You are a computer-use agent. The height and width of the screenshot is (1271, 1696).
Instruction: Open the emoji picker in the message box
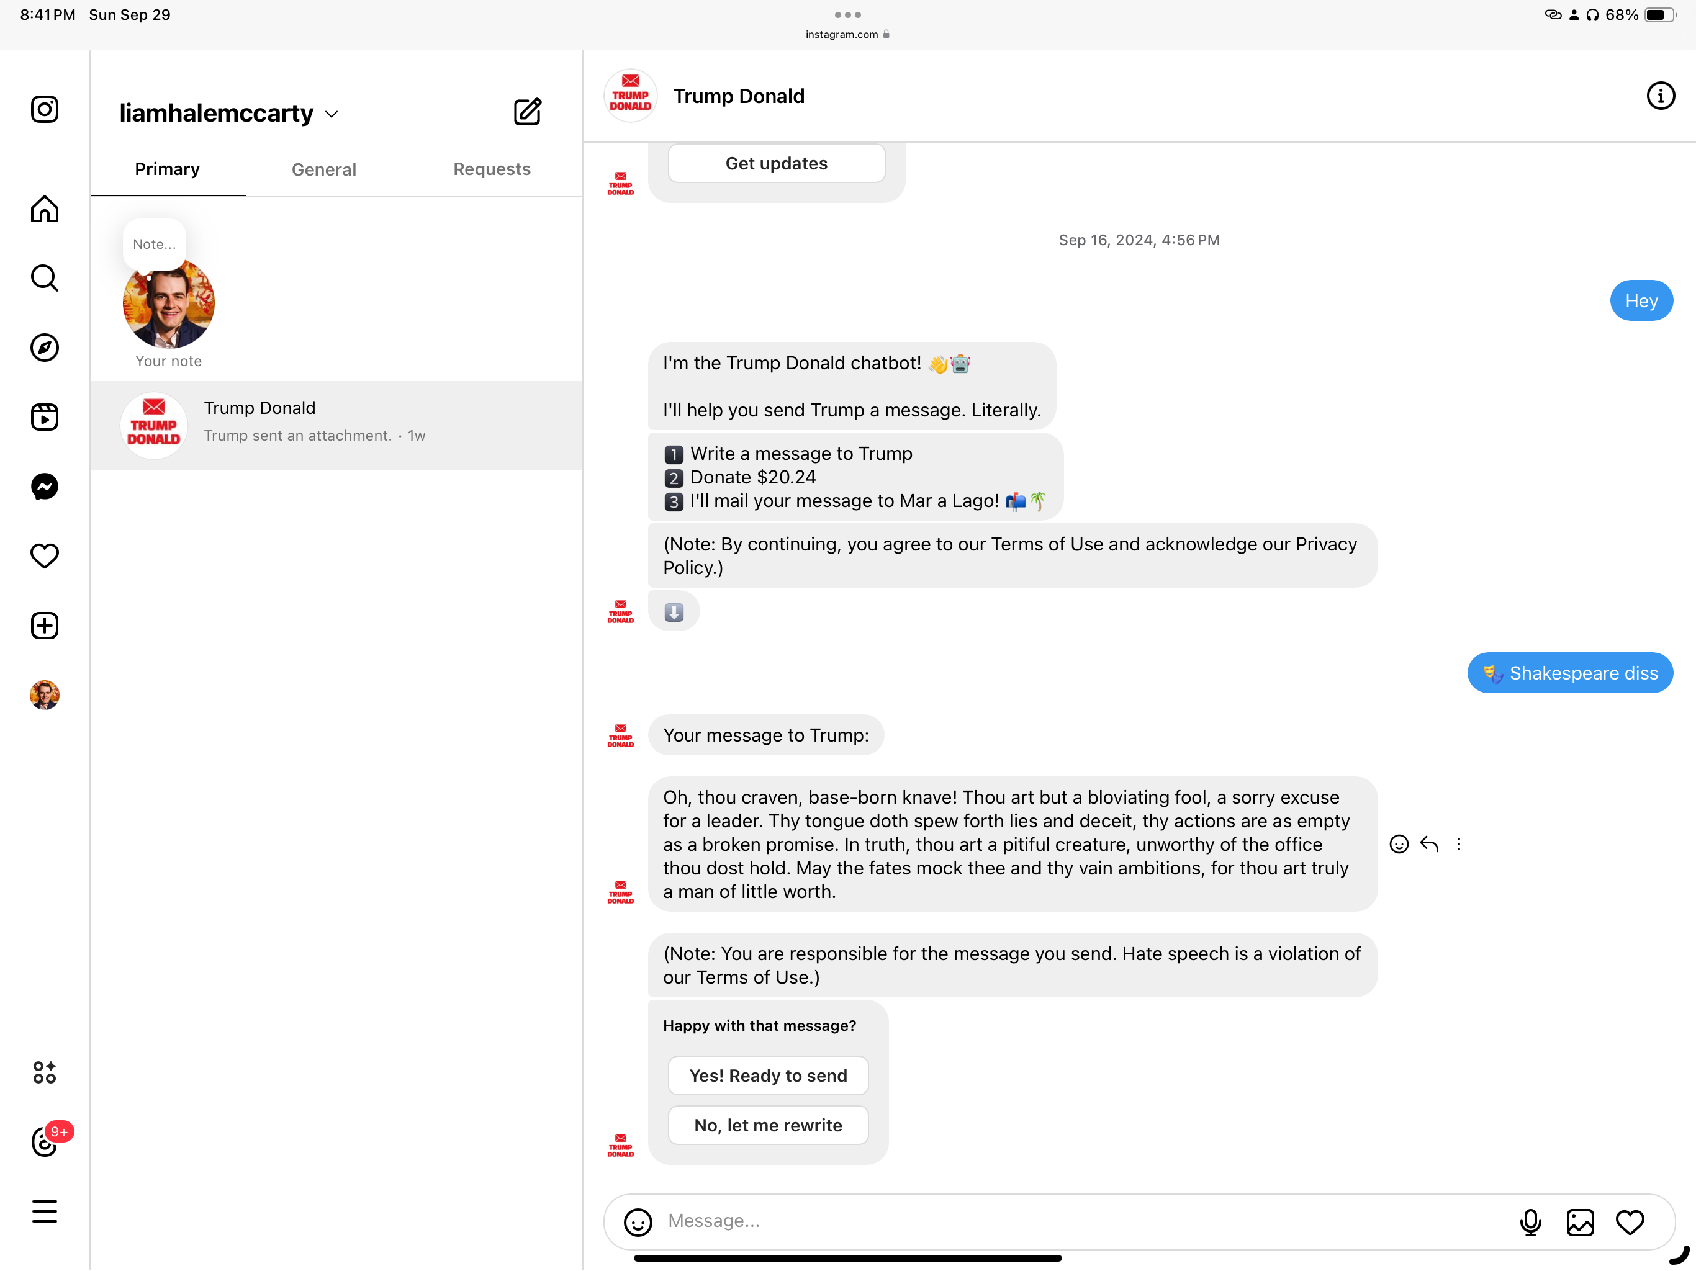(638, 1222)
